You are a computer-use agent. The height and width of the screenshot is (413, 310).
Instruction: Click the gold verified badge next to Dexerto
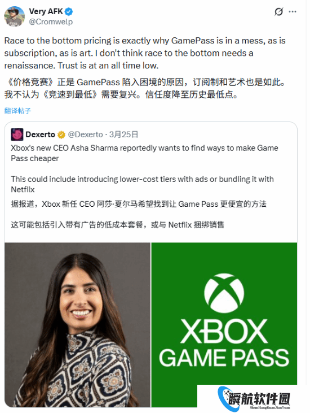(x=61, y=134)
